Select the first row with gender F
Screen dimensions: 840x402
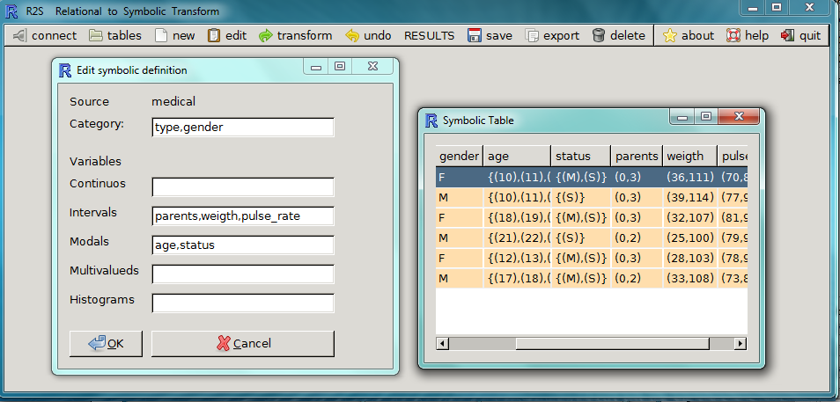[458, 177]
